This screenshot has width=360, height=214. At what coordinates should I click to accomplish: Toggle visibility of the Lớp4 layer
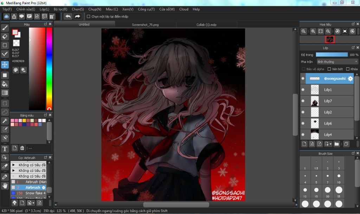pyautogui.click(x=303, y=134)
